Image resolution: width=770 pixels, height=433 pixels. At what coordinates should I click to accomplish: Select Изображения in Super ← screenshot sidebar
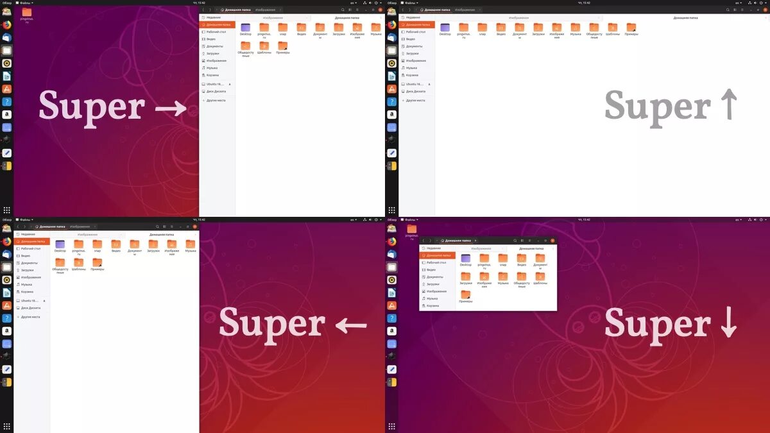pos(32,277)
